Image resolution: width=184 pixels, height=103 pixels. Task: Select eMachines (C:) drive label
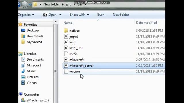[x=38, y=100]
